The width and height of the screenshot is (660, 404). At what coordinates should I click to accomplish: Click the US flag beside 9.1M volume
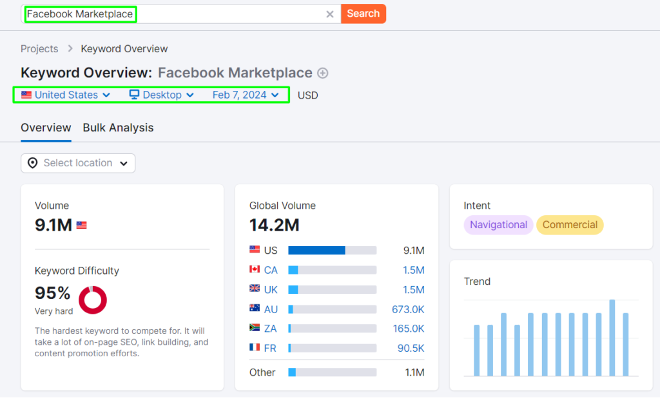(82, 225)
